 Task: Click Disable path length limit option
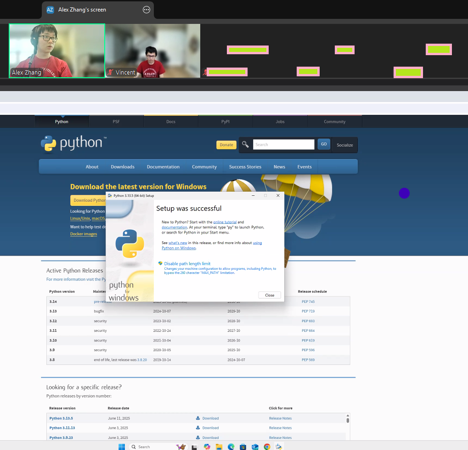(x=187, y=263)
